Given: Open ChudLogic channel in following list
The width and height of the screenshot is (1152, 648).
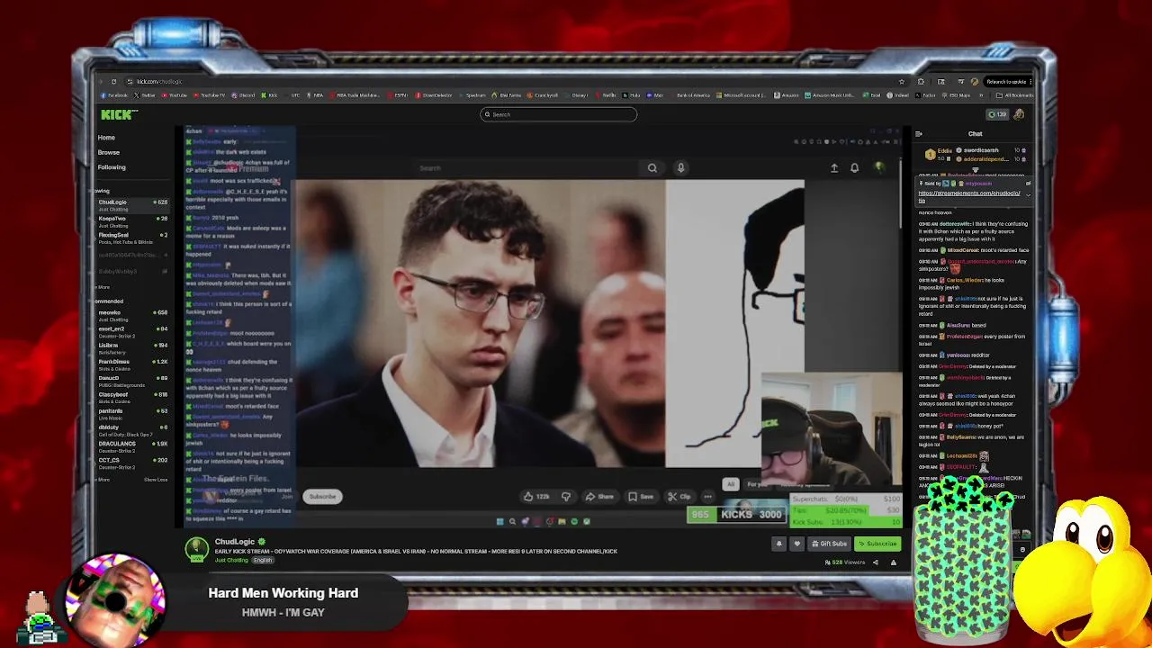Looking at the screenshot, I should tap(132, 205).
